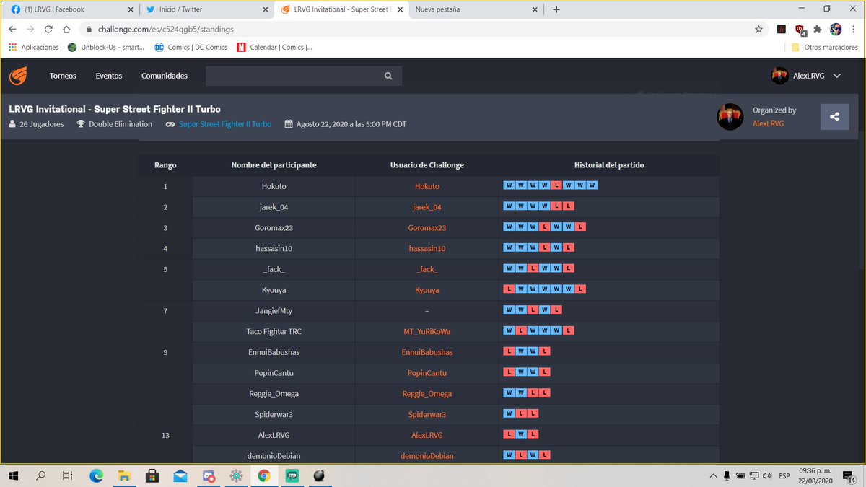Open a new tab with the plus button

[556, 9]
